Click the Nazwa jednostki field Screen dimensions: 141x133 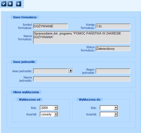coord(82,79)
